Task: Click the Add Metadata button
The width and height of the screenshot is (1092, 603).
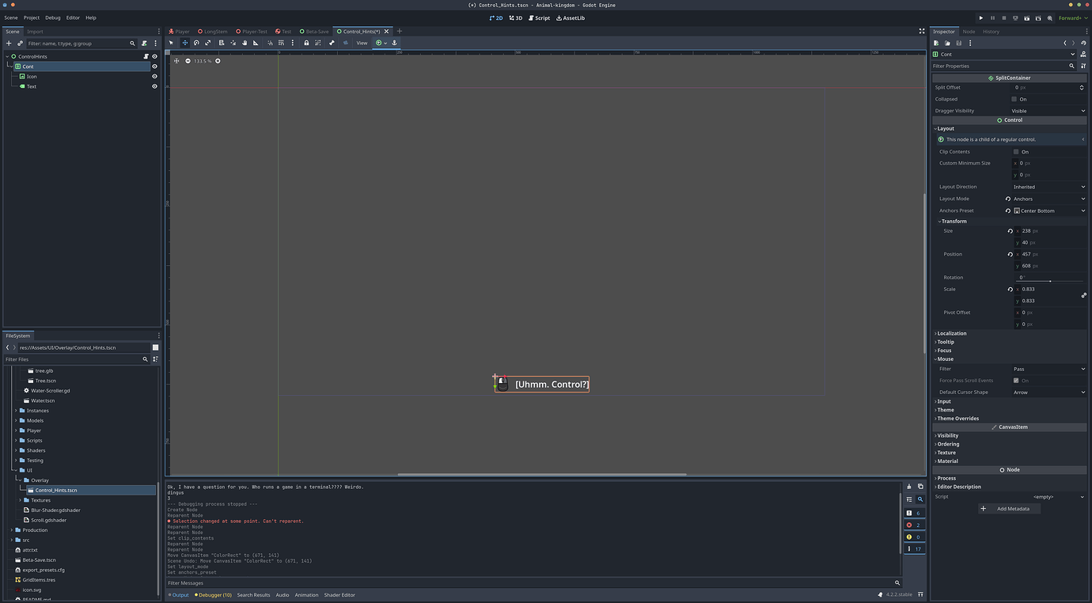Action: point(1011,508)
